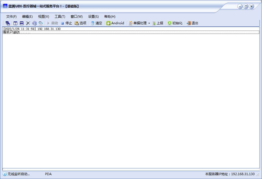Image resolution: width=262 pixels, height=179 pixels.
Task: Open the 帮助(H) menu
Action: 110,17
